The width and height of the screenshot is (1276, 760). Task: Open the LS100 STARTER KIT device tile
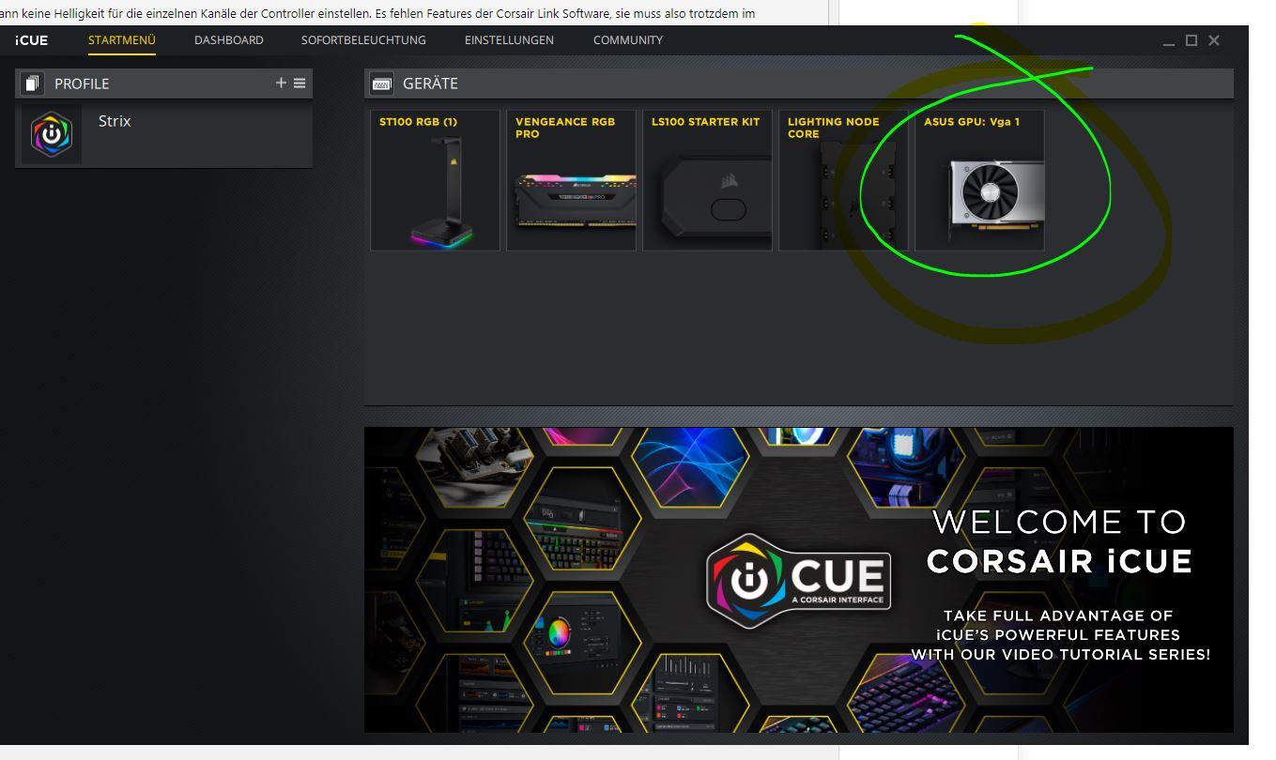[x=707, y=181]
